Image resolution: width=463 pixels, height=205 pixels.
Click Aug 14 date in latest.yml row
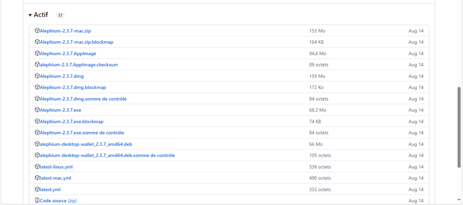click(x=416, y=189)
